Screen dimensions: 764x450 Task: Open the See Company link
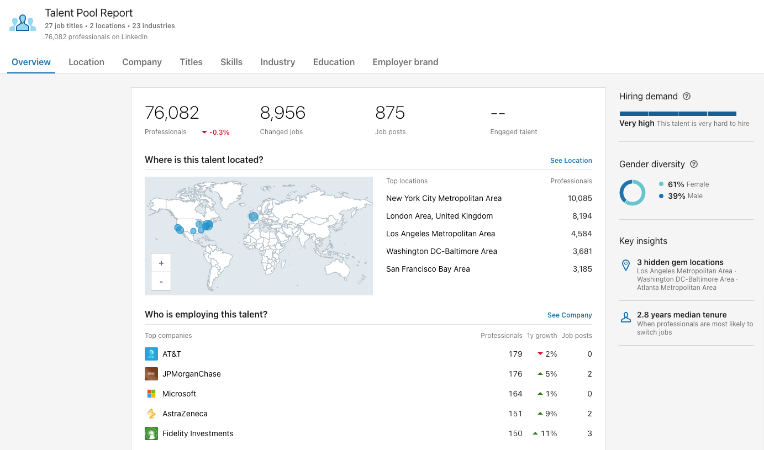pos(570,315)
